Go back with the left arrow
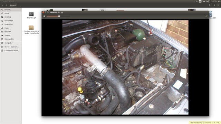 pos(3,5)
